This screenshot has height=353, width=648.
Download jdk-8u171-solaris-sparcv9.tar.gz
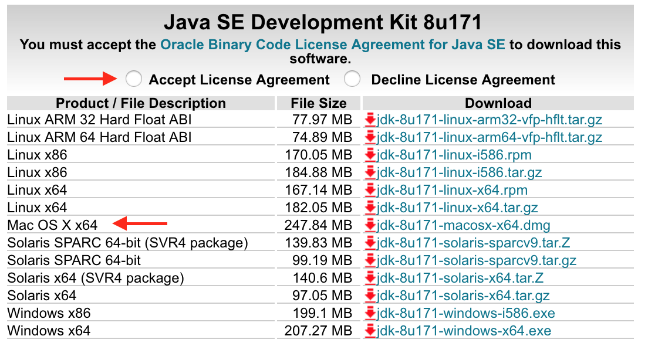(477, 260)
